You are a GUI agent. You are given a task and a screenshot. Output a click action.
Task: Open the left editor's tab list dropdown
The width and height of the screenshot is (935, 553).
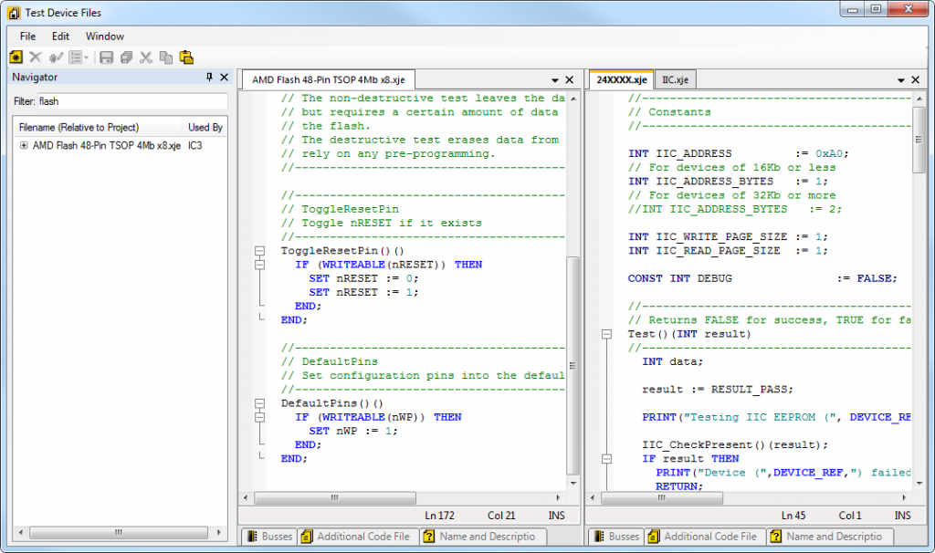(x=555, y=79)
